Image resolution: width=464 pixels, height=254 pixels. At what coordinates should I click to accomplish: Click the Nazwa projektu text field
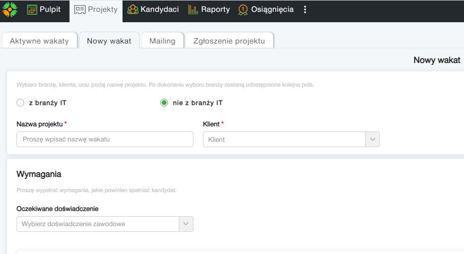[x=105, y=139]
